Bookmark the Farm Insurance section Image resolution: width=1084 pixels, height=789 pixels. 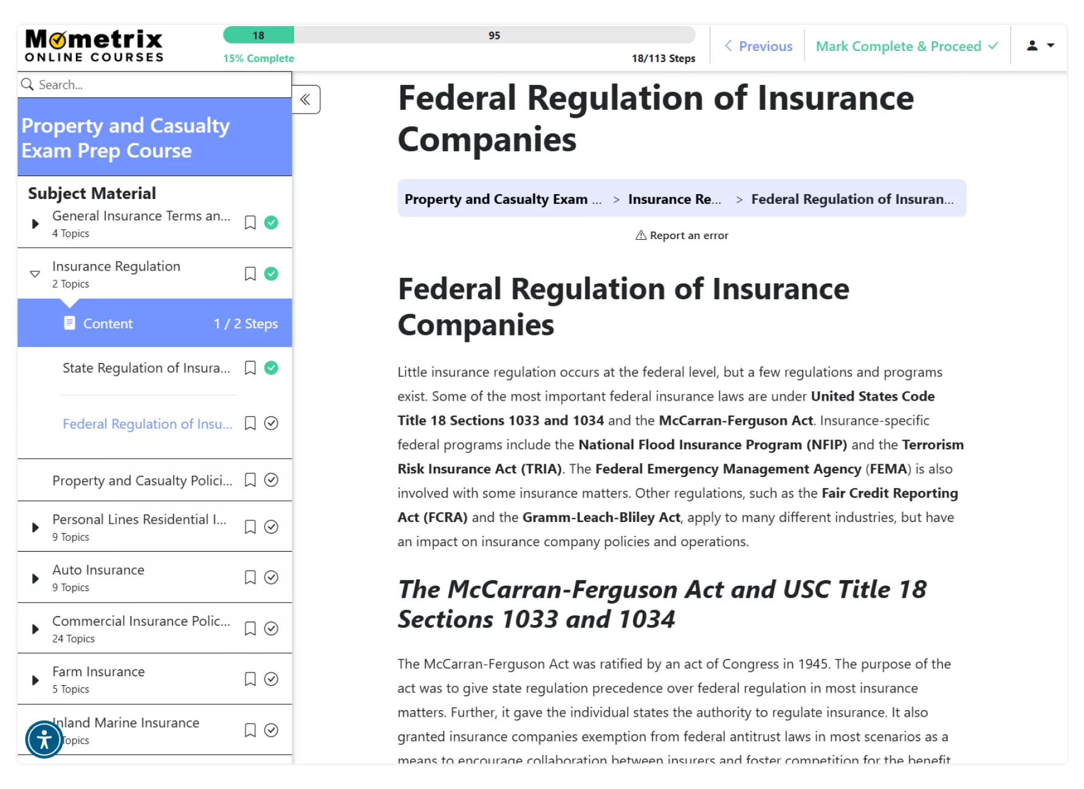click(x=250, y=679)
